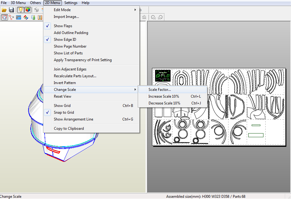Open the Change Scale submenu
The width and height of the screenshot is (291, 199).
pyautogui.click(x=65, y=89)
